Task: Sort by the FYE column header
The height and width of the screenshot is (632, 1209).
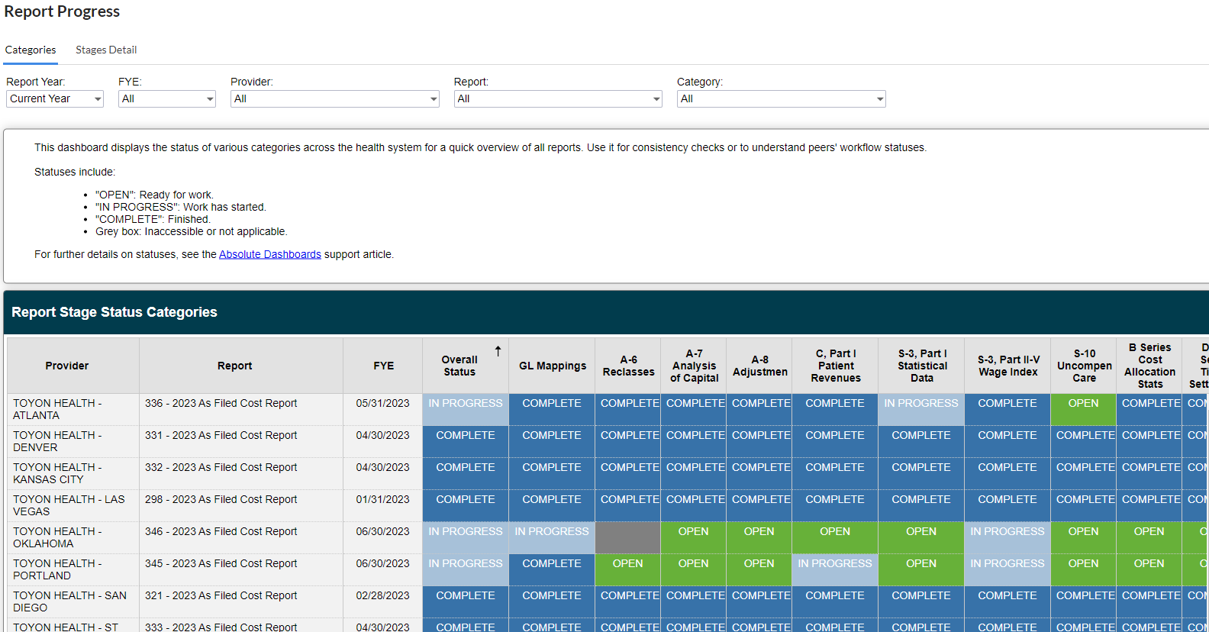Action: coord(383,366)
